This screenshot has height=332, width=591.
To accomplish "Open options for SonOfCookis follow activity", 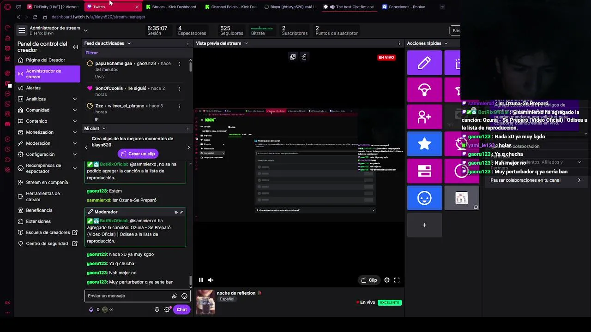I will click(180, 89).
